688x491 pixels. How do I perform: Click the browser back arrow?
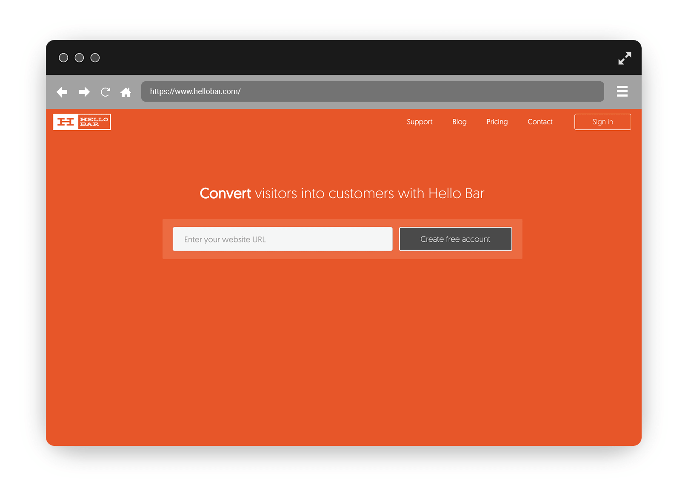pos(62,92)
